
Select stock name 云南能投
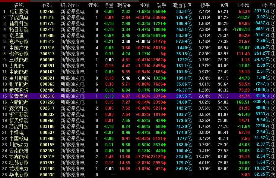pos(19,151)
